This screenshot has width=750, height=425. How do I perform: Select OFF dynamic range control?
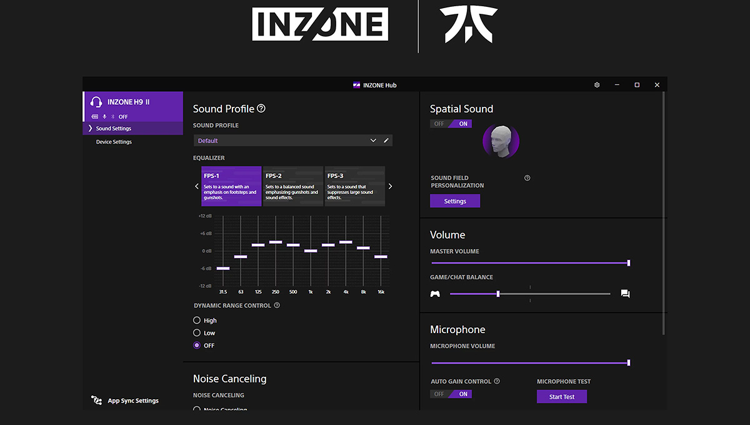tap(197, 345)
